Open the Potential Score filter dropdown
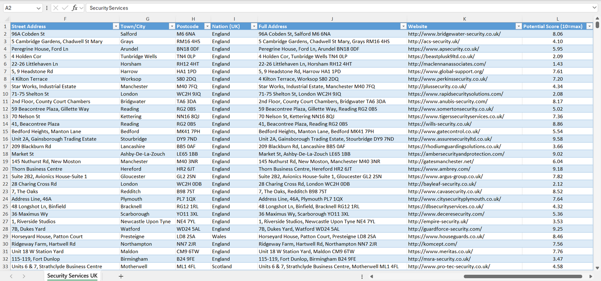This screenshot has width=601, height=281. [x=589, y=26]
